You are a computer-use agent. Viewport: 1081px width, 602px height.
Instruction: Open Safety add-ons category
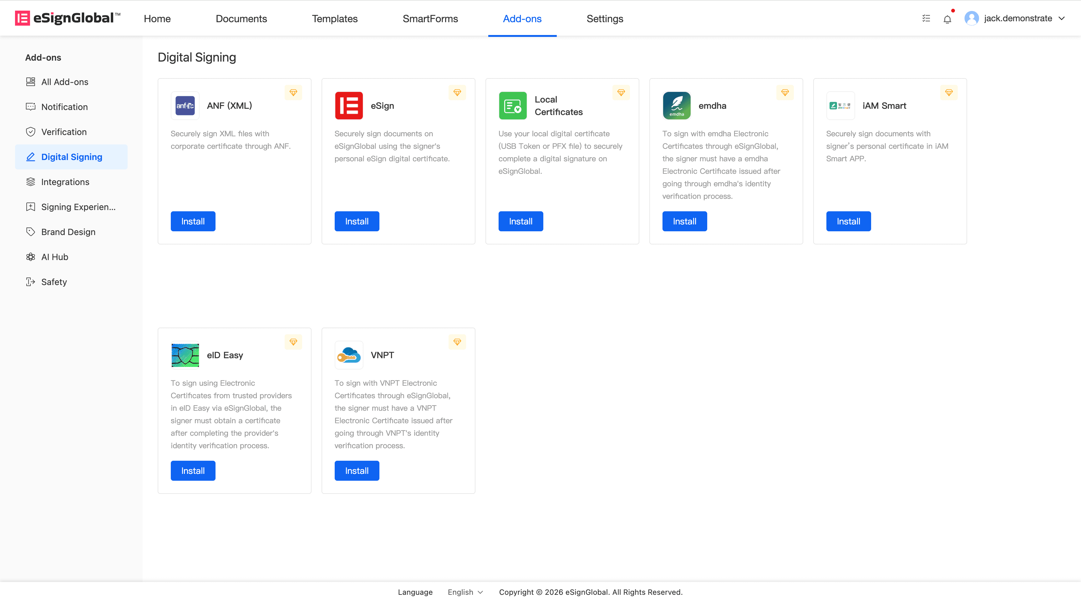(x=71, y=282)
